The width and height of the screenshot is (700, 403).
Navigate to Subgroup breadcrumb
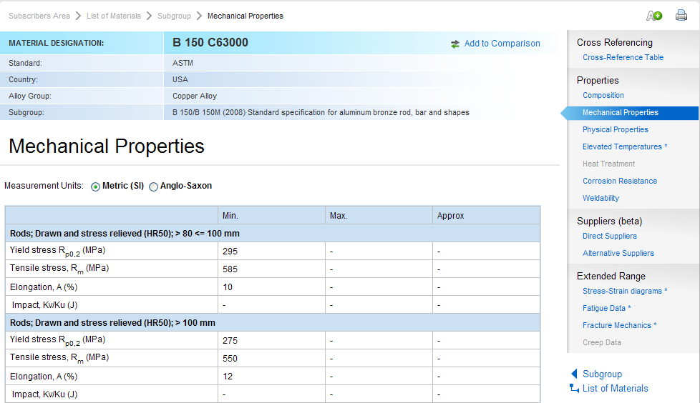174,16
